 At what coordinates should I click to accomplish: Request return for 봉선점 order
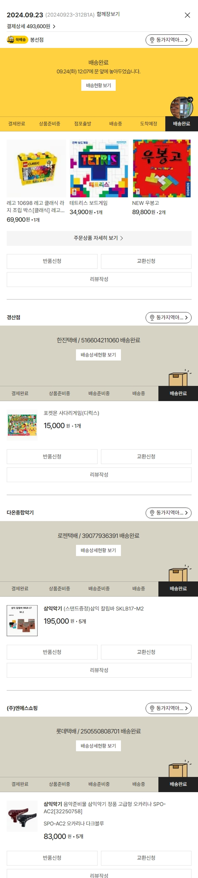(x=52, y=261)
